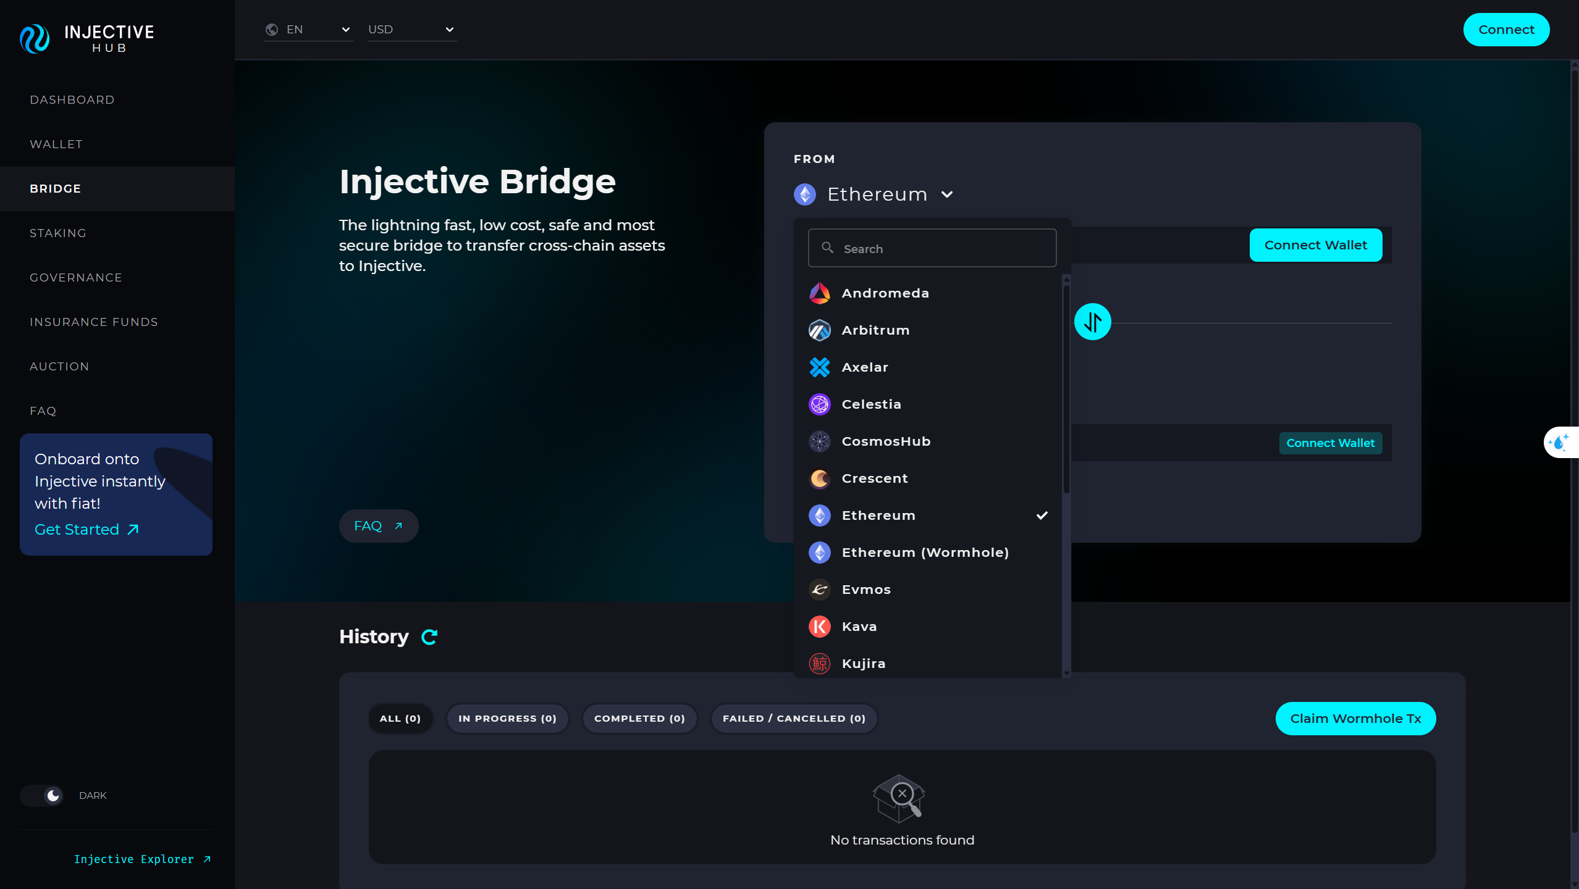
Task: Click the page vertical scrollbar
Action: 1574,451
